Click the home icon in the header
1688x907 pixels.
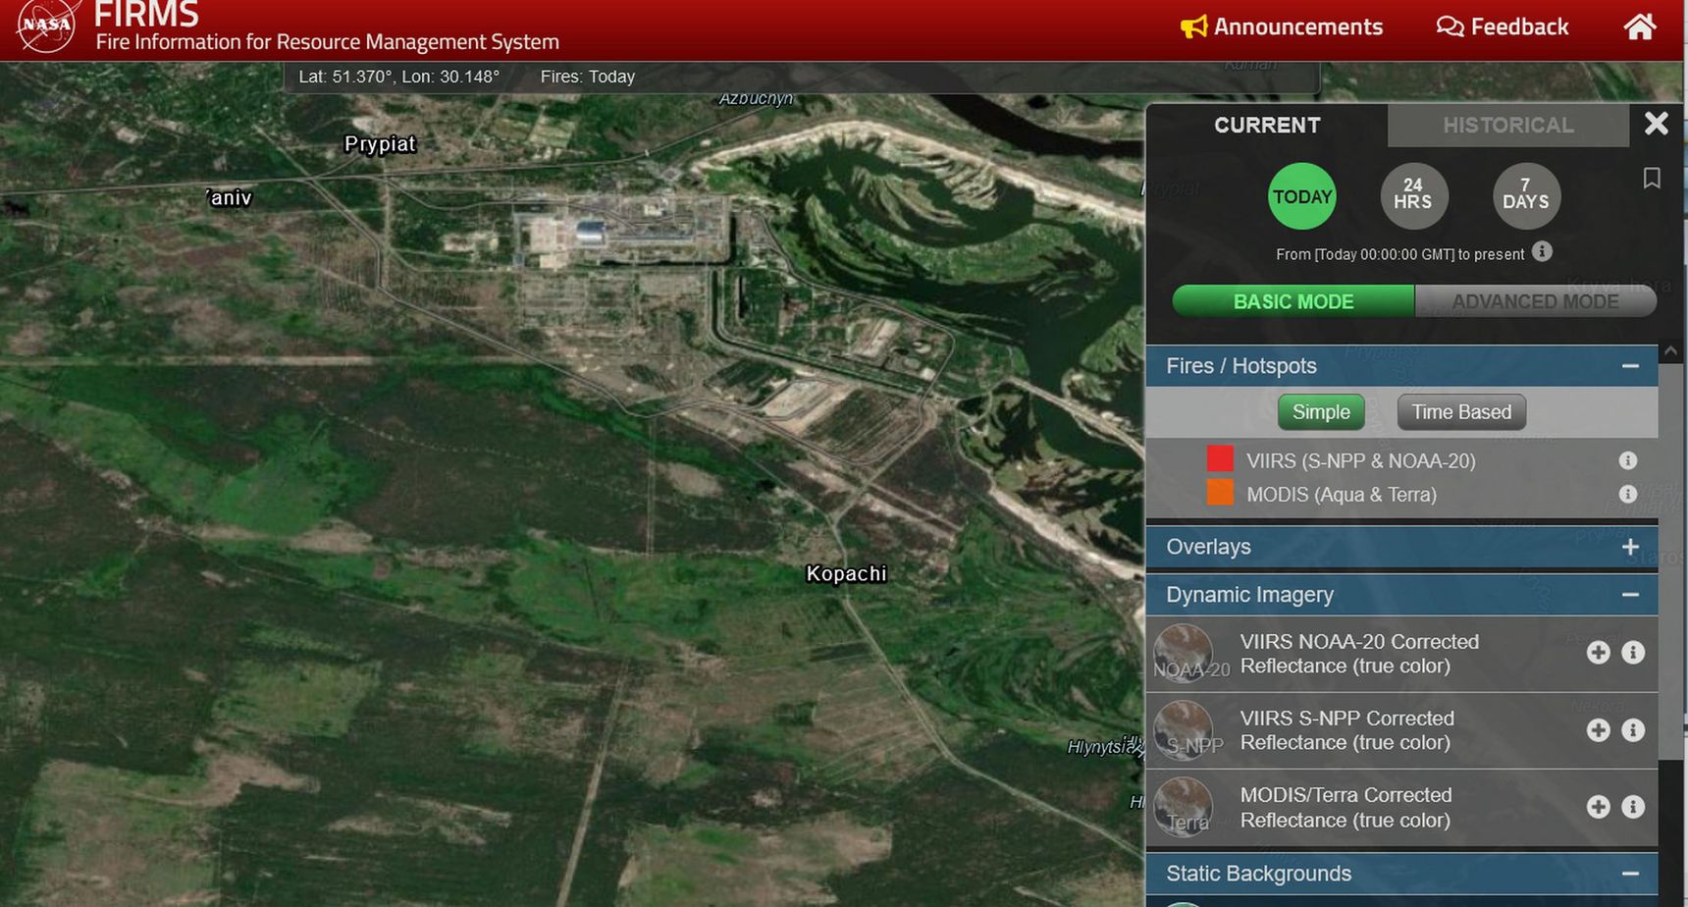point(1640,27)
